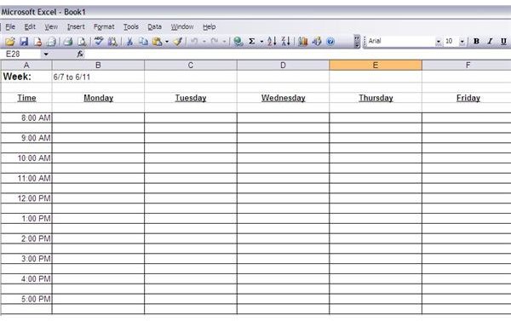Open Microsoft Excel Help question icon
The image size is (511, 321).
click(330, 42)
